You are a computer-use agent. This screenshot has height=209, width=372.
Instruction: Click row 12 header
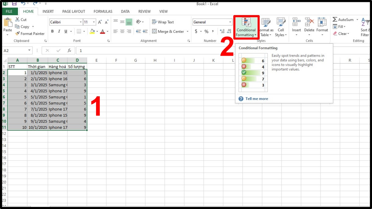coord(4,133)
